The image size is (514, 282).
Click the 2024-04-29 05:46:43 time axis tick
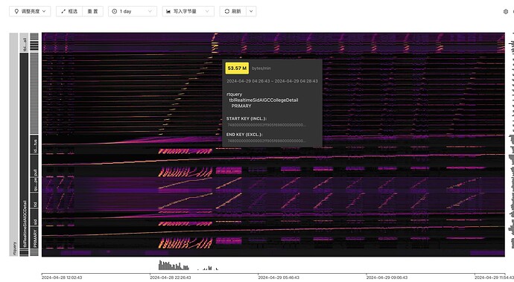[279, 278]
